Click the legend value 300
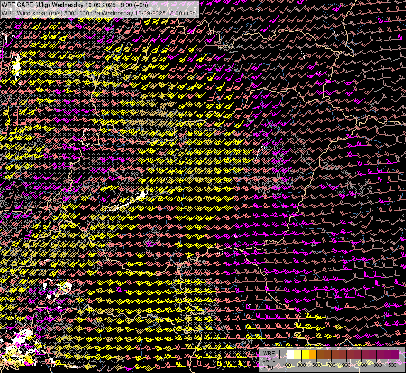Screen dimensions: 406x373 click(301, 365)
